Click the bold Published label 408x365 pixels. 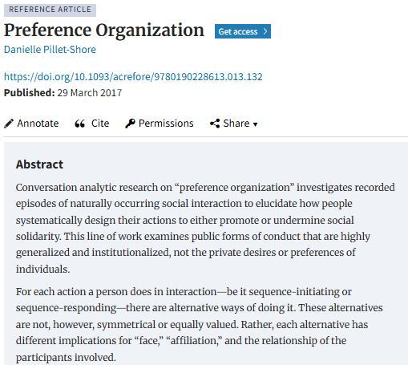click(30, 93)
